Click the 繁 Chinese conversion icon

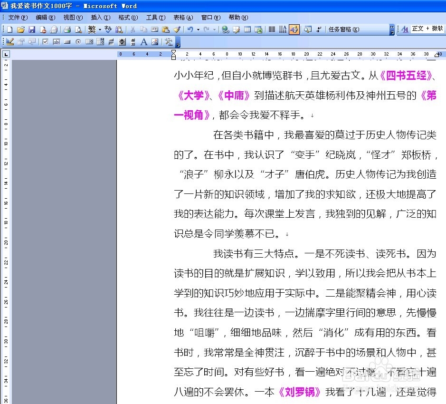tap(92, 29)
